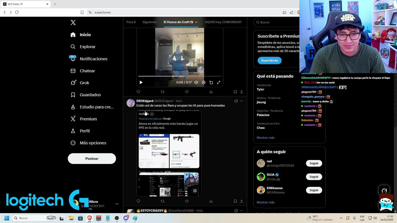Open a new browser tab
Screen dimensions: 397x223
[55, 4]
